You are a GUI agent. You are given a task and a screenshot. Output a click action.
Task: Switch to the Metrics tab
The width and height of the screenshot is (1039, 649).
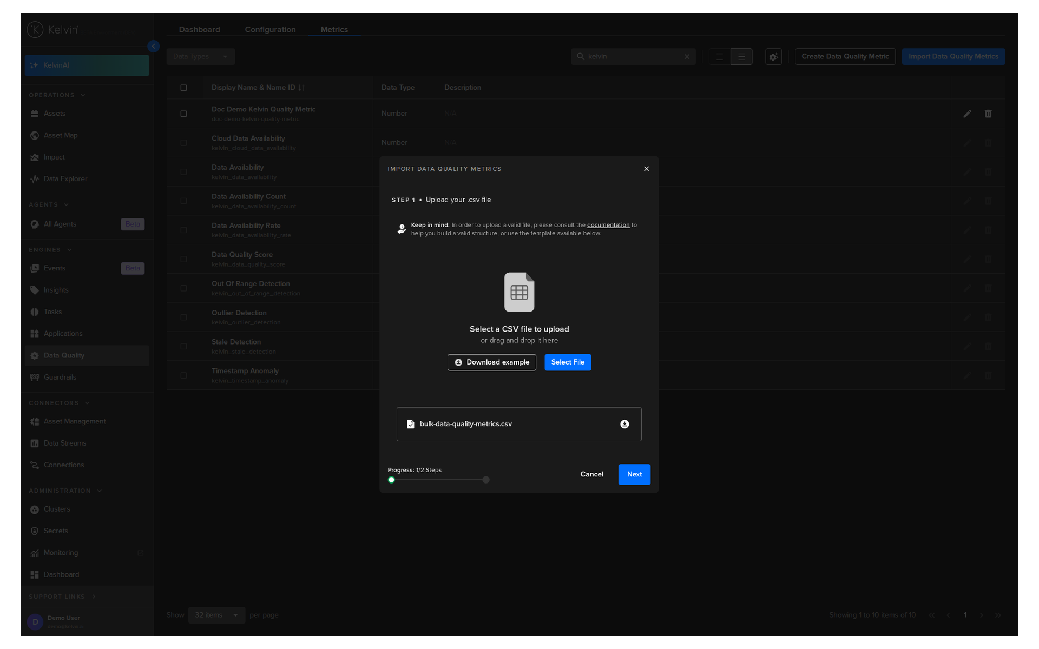point(334,30)
